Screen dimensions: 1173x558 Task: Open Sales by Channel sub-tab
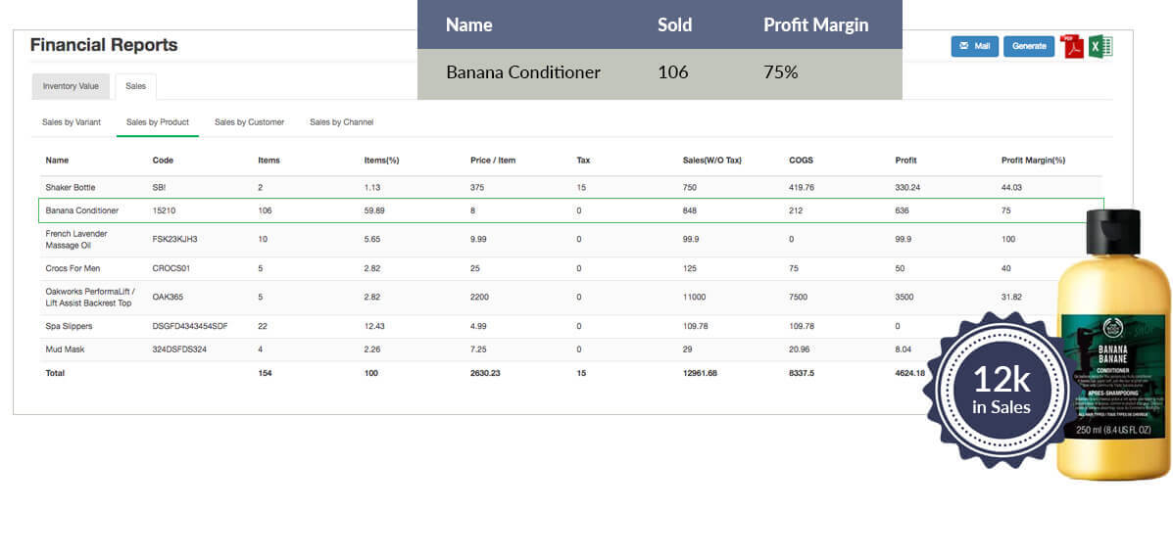341,121
